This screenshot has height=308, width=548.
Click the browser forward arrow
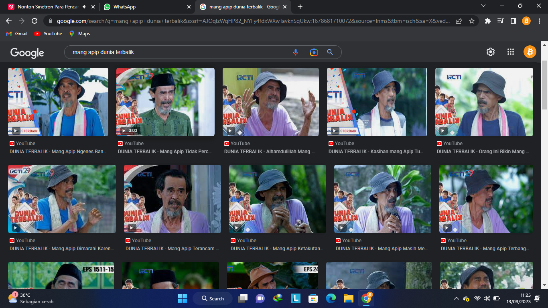(22, 21)
